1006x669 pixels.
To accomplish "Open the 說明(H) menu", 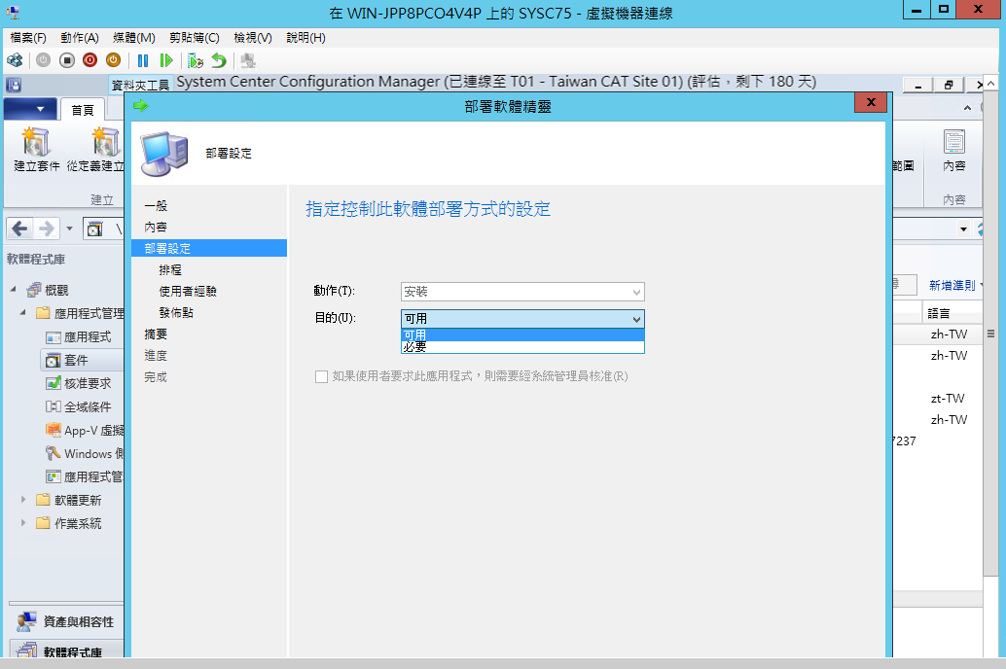I will click(x=306, y=38).
